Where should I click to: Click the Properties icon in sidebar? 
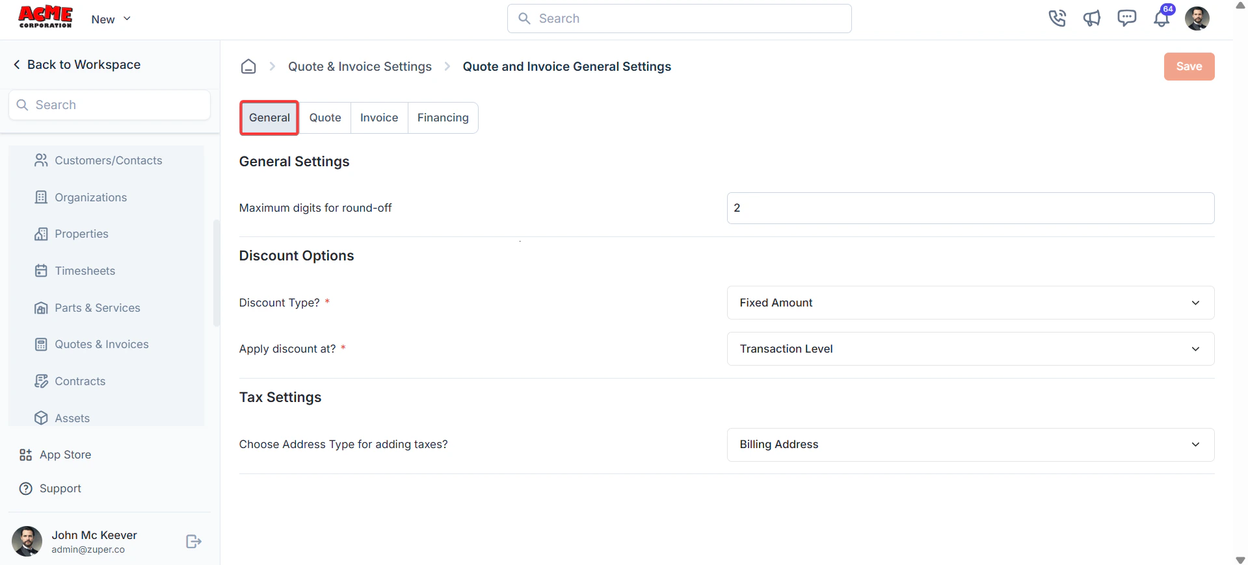41,234
